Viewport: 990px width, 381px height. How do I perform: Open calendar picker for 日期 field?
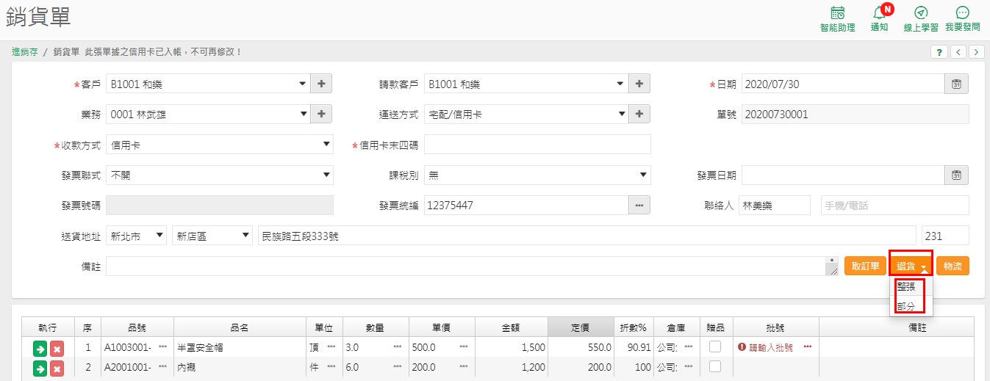point(957,84)
